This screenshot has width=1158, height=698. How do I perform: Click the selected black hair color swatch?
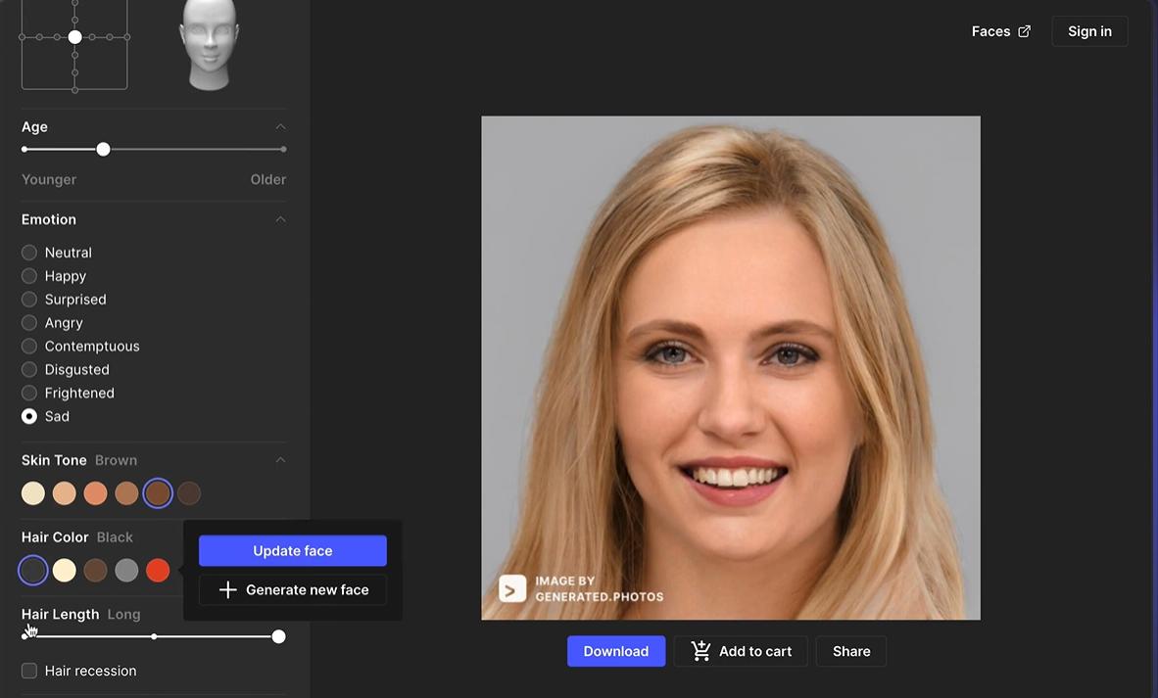(33, 571)
